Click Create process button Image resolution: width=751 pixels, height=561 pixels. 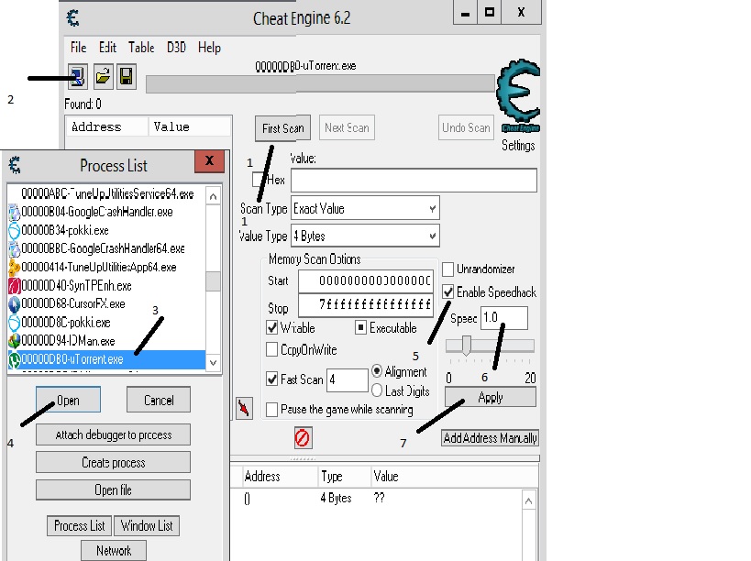point(113,462)
